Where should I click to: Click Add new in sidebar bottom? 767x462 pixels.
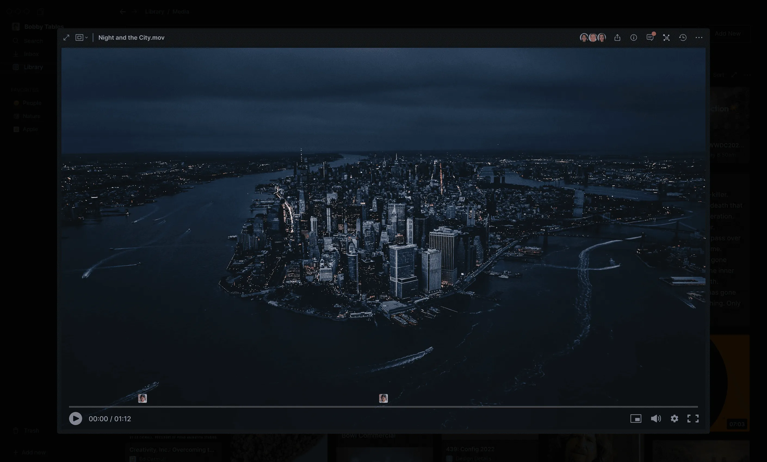click(x=30, y=452)
